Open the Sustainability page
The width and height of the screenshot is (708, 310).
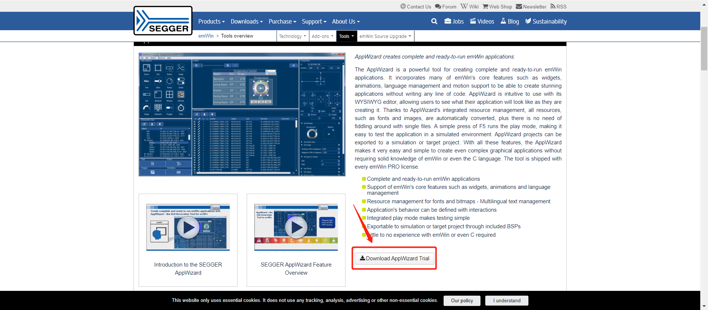point(546,21)
